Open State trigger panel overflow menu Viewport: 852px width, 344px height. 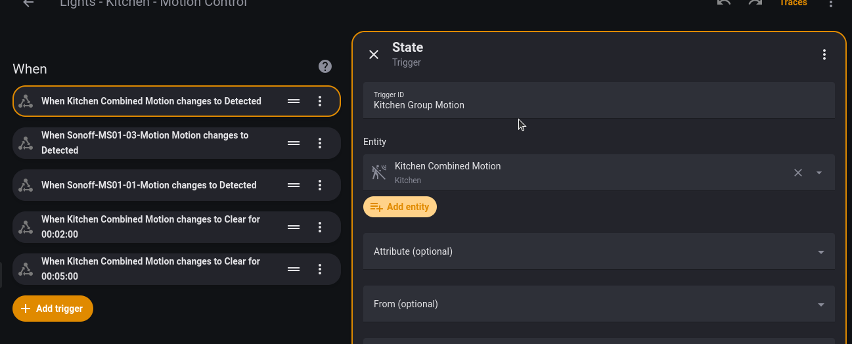click(x=824, y=54)
